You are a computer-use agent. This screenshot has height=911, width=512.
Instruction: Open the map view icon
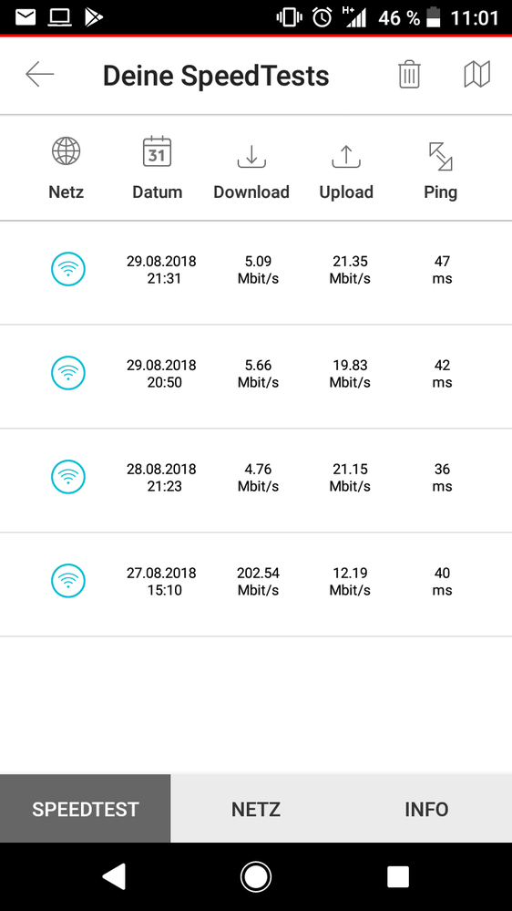[x=477, y=75]
